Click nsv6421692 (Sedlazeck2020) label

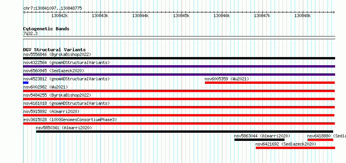coord(286,144)
